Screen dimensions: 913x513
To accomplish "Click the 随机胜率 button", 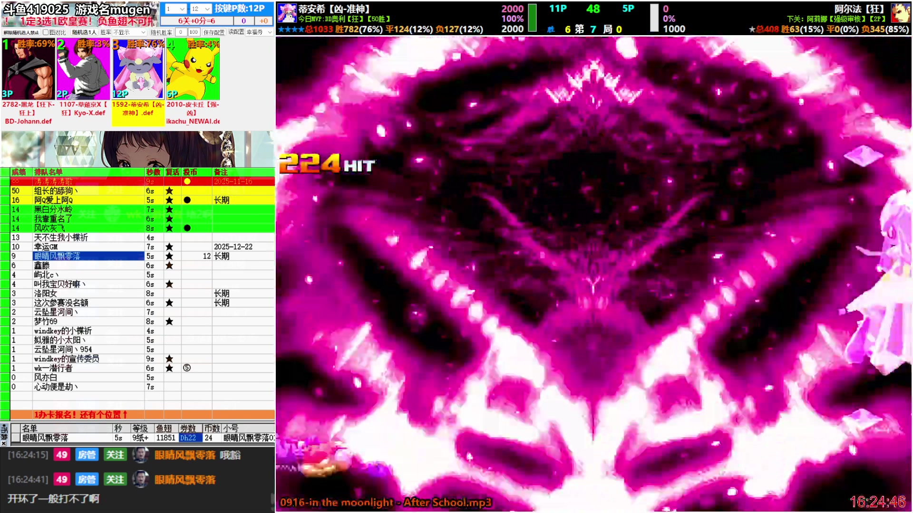I will click(161, 32).
